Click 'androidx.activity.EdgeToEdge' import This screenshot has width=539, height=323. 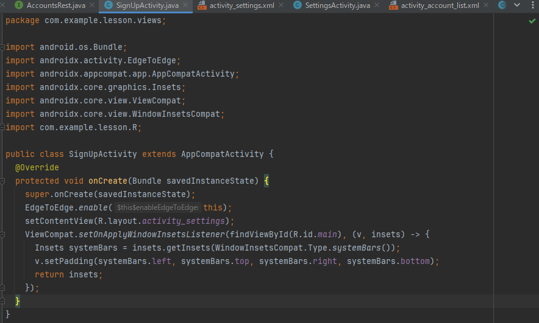(107, 60)
